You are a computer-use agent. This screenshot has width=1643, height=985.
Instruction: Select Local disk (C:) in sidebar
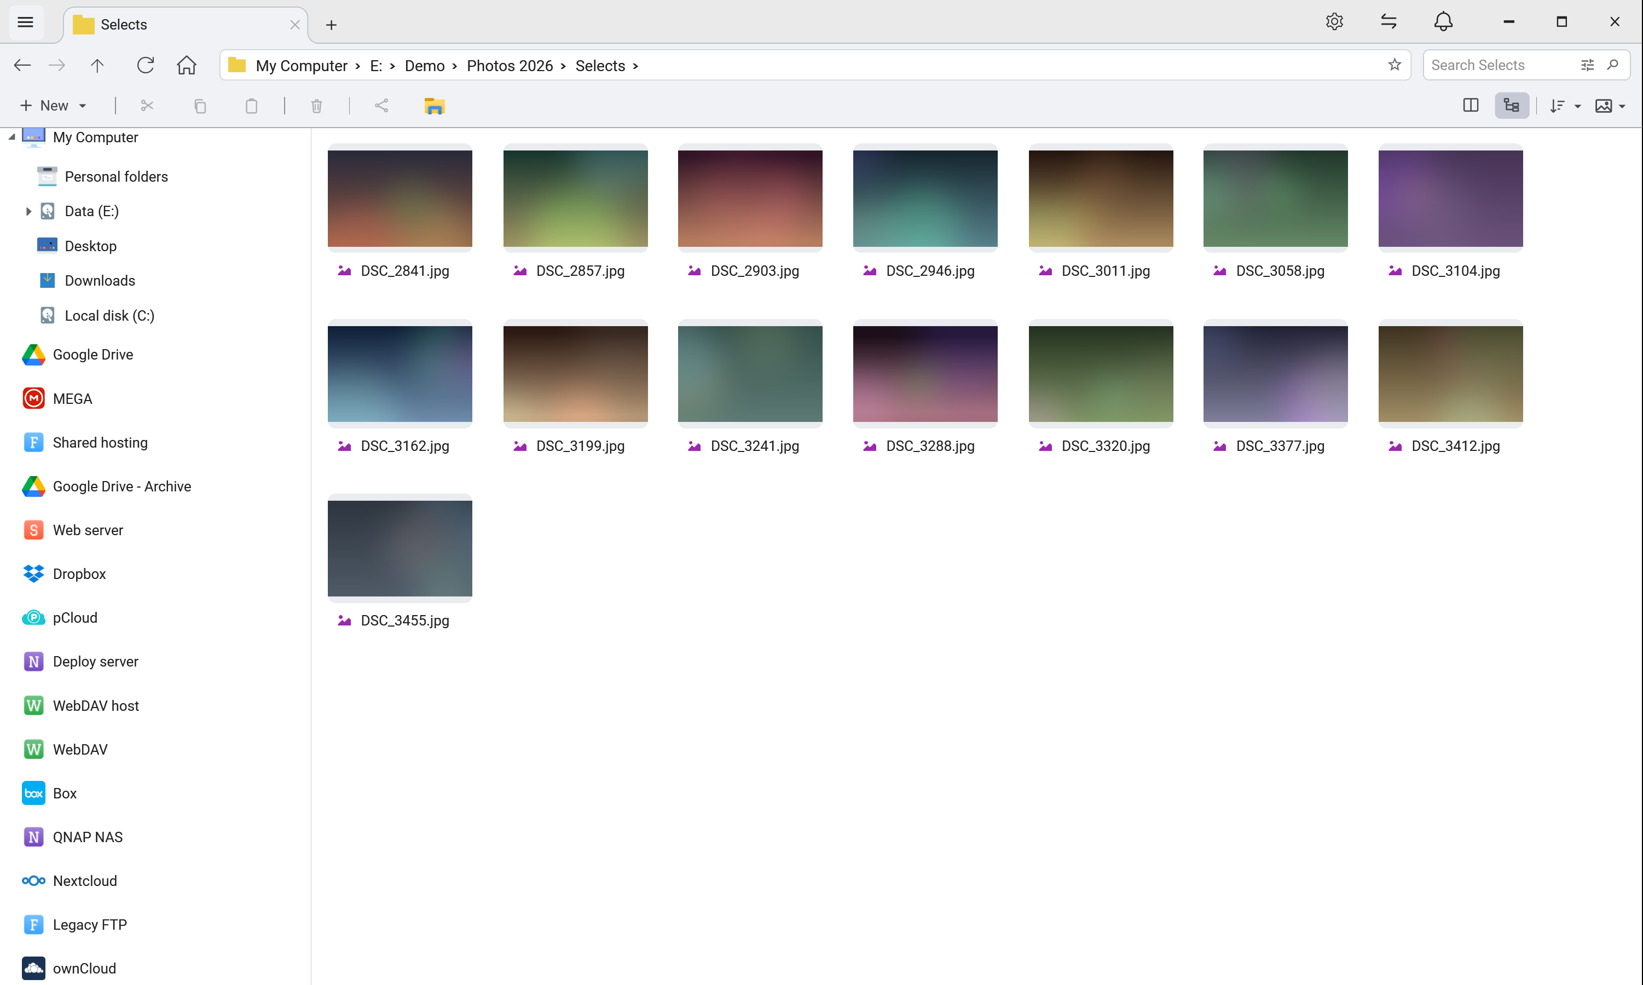109,315
